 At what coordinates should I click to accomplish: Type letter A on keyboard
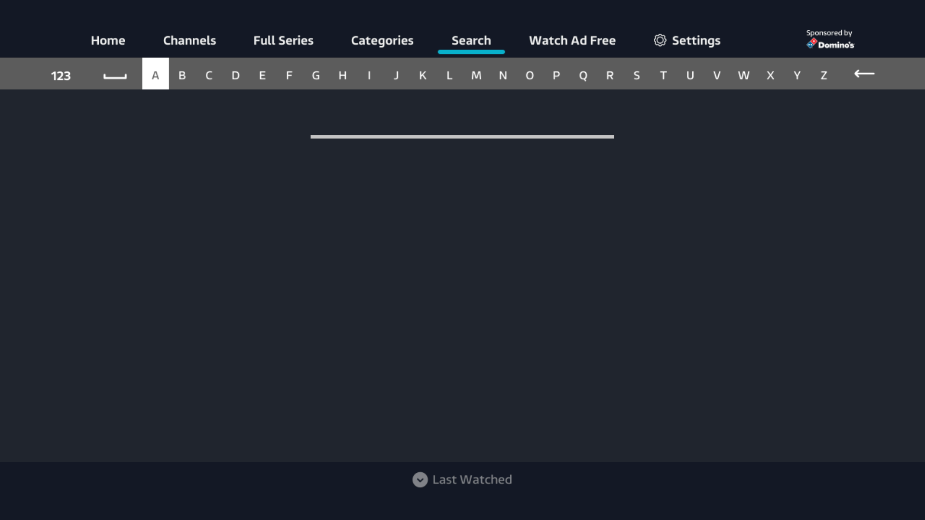pos(155,74)
